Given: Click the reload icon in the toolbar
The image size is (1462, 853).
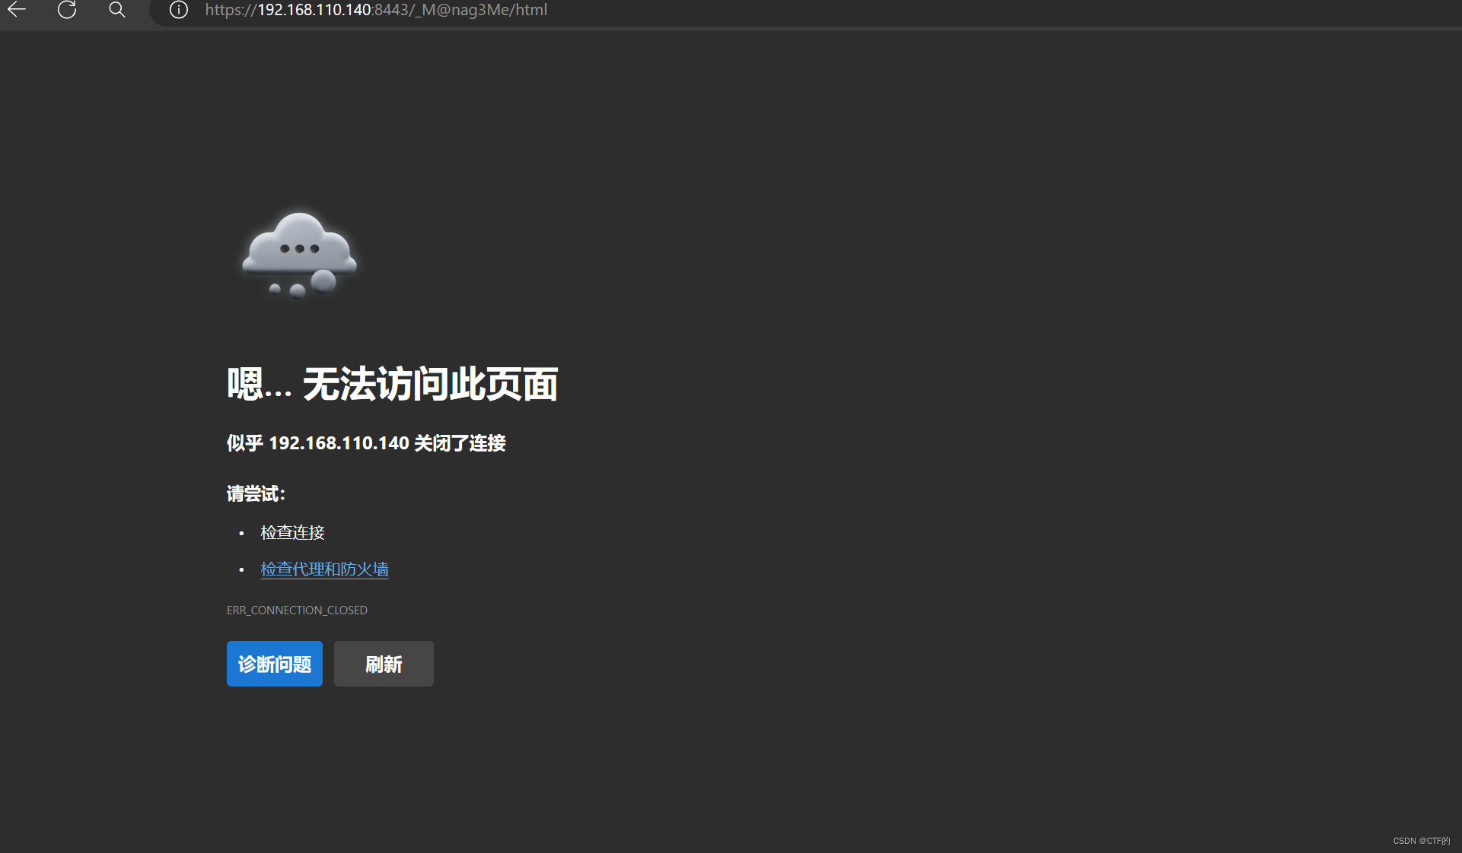Looking at the screenshot, I should pos(67,10).
